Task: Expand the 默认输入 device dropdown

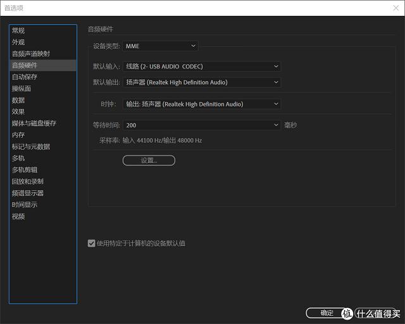Action: click(x=201, y=66)
